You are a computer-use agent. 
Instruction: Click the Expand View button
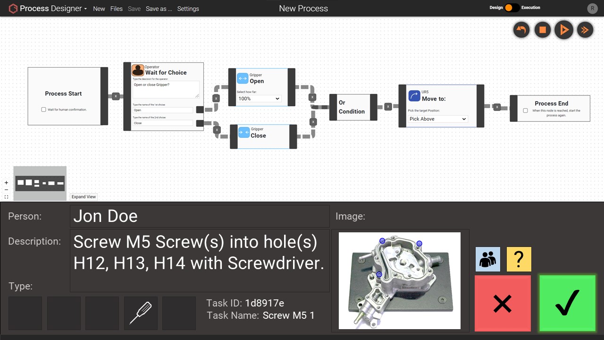coord(83,196)
